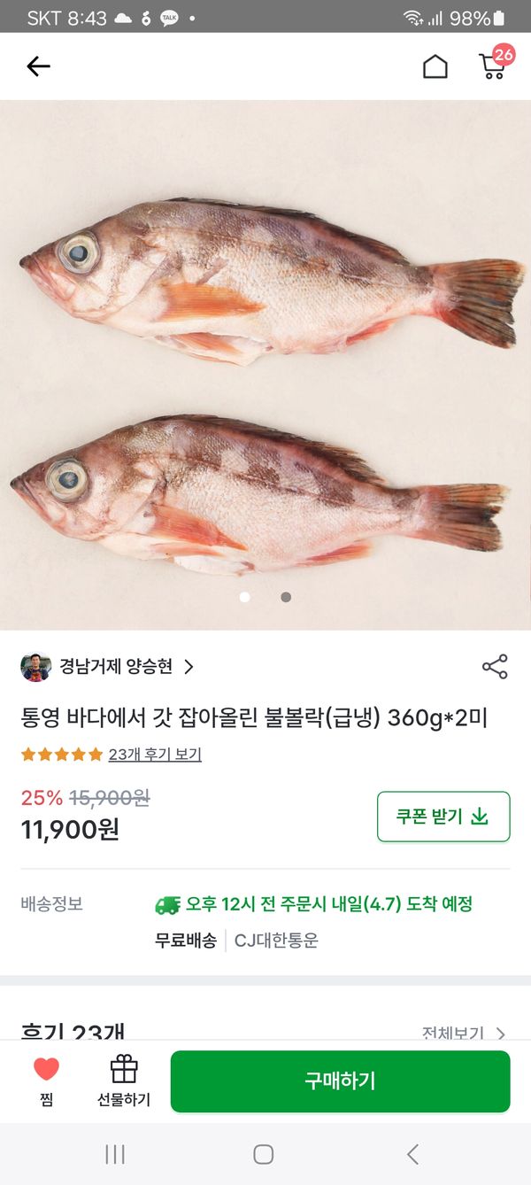Expand seller 경남거제 양승현 chevron
The height and width of the screenshot is (1185, 531).
[x=189, y=667]
